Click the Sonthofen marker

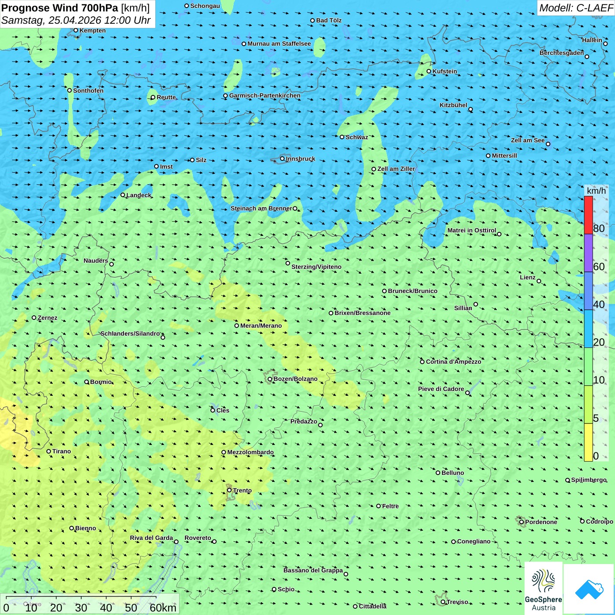[x=69, y=90]
